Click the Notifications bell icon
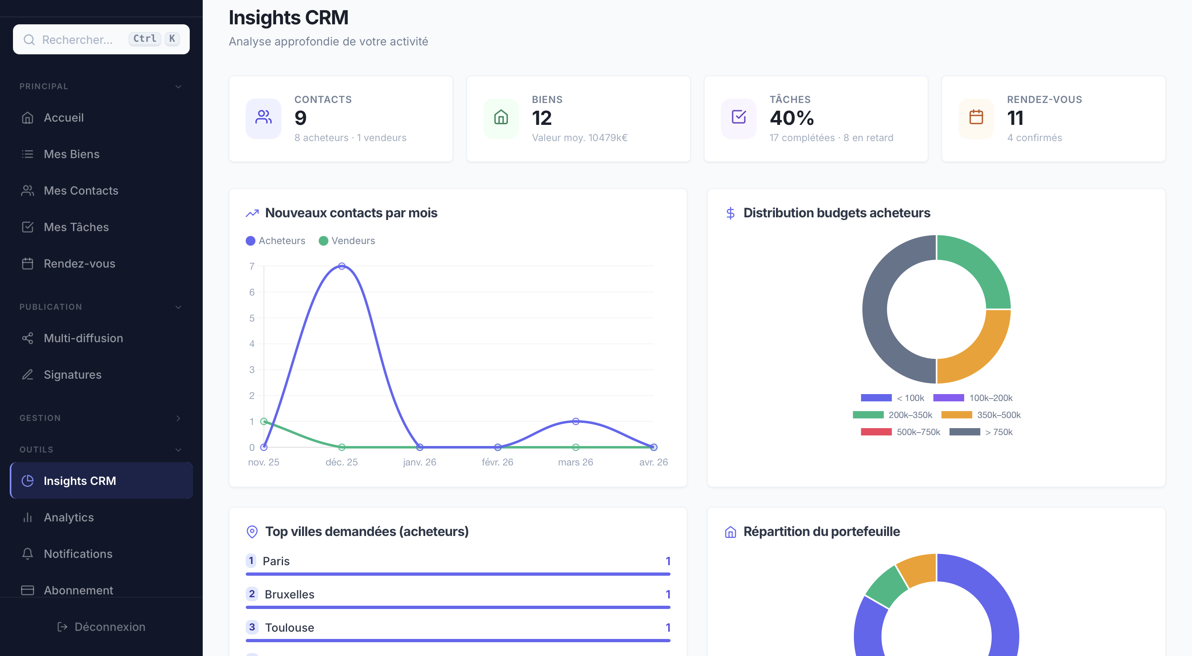This screenshot has height=656, width=1192. click(x=28, y=554)
